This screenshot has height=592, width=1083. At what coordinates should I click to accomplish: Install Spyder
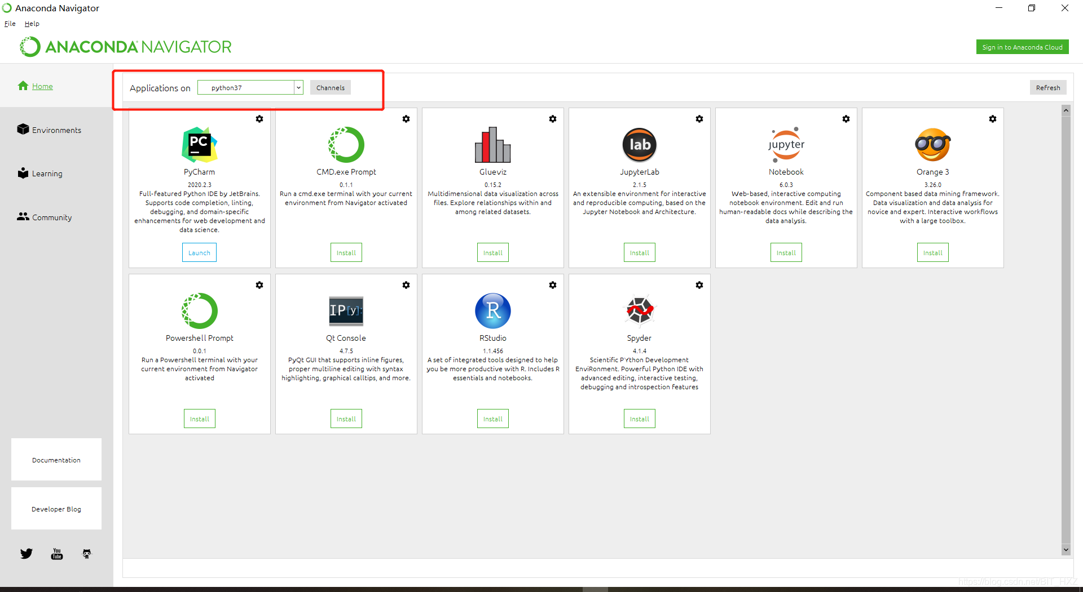640,419
